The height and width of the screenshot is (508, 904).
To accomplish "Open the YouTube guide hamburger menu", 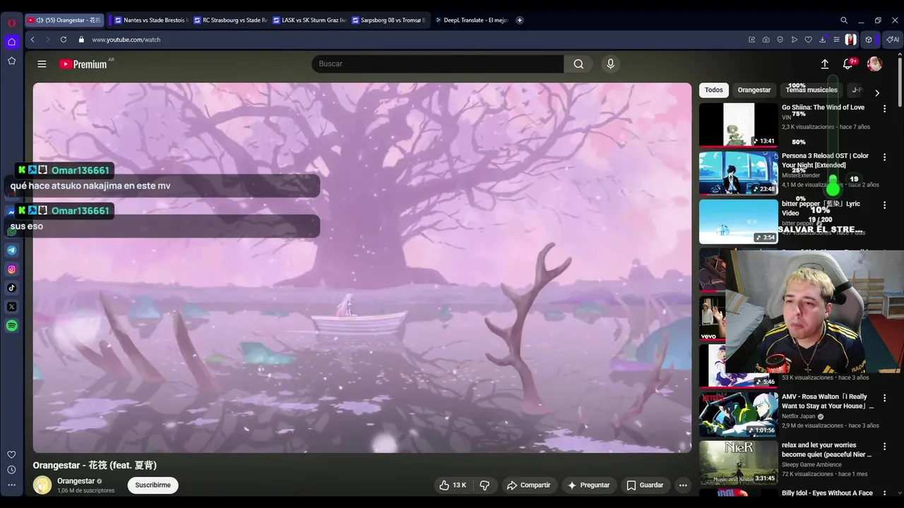I will click(x=42, y=64).
